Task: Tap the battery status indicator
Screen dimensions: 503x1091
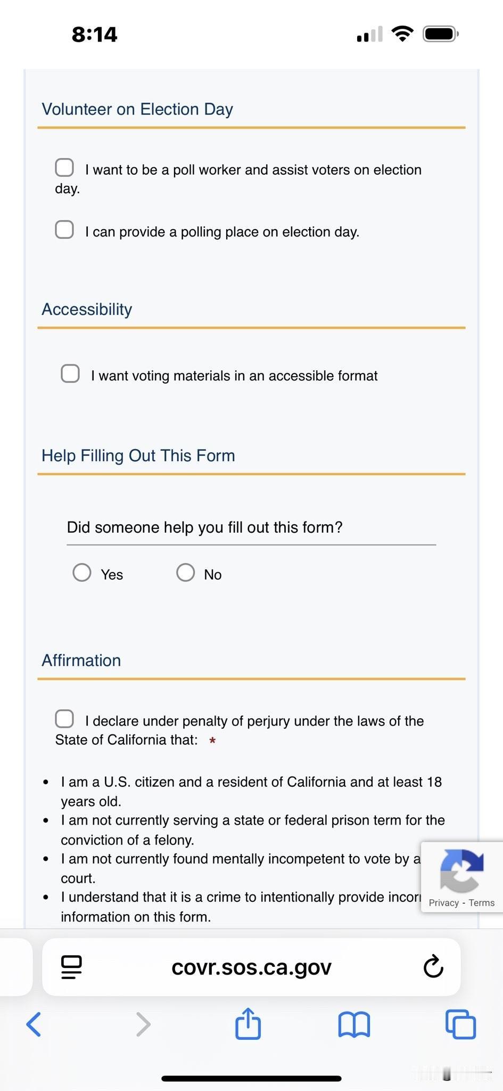Action: tap(440, 34)
